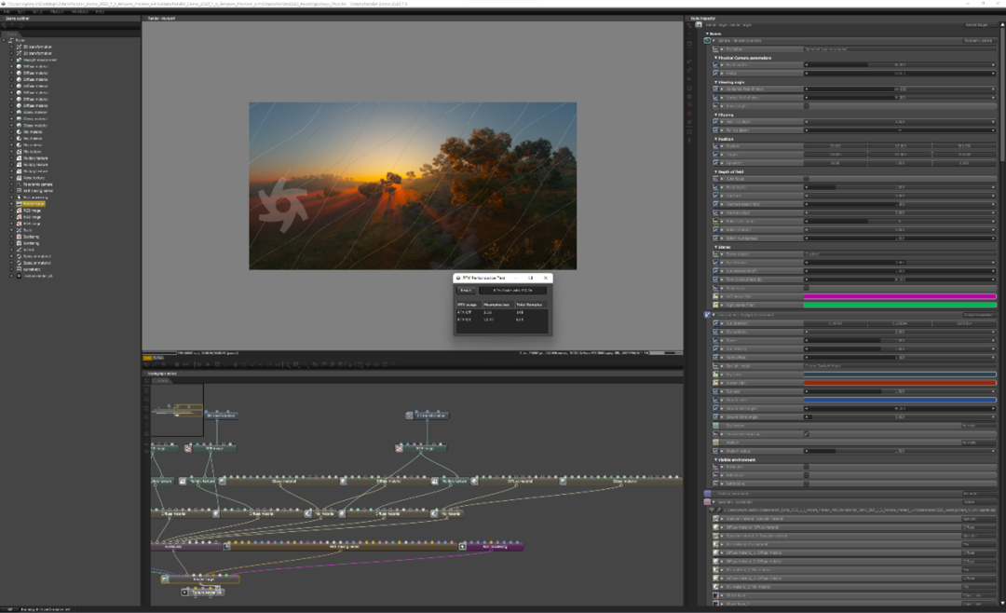Collapse the Depth of field section
This screenshot has height=613, width=1006.
(730, 171)
